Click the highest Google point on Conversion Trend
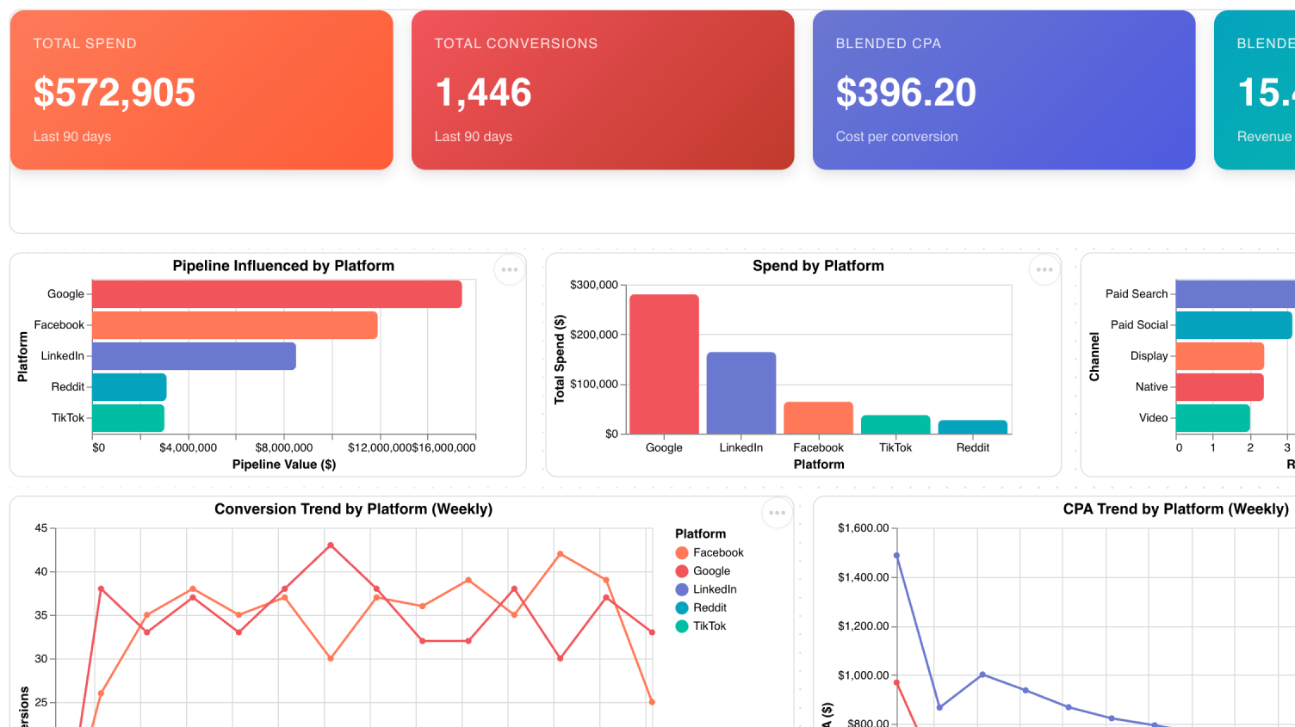Screen dimensions: 1295x727 coord(331,545)
